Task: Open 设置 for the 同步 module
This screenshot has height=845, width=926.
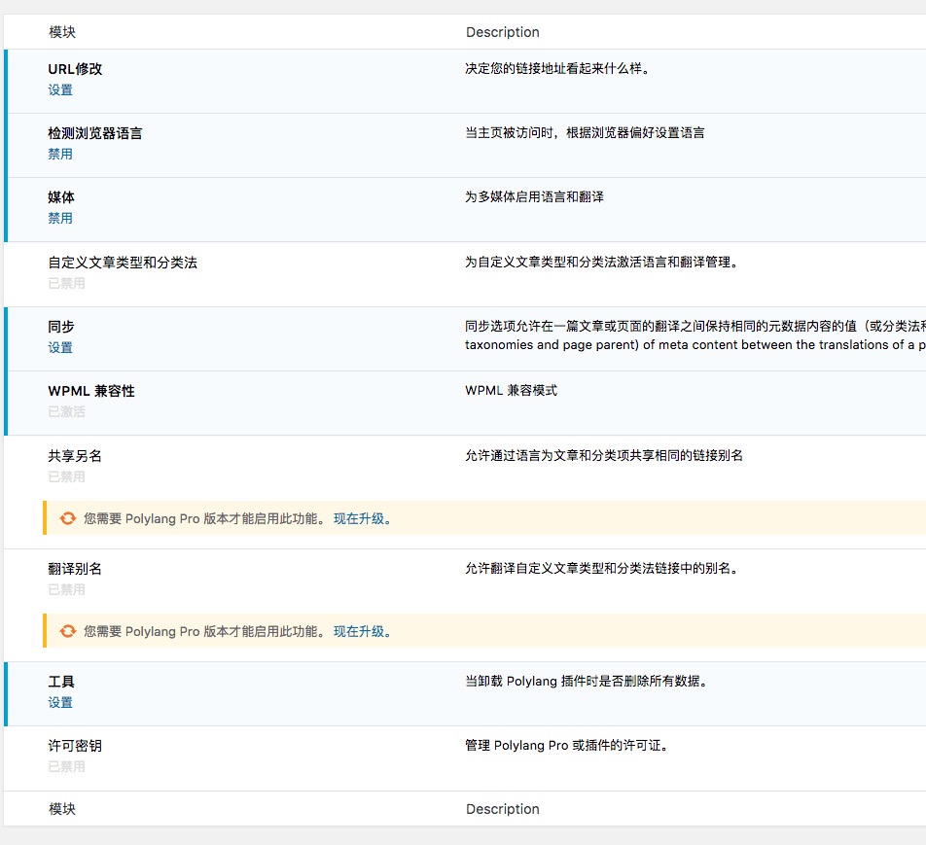Action: coord(60,347)
